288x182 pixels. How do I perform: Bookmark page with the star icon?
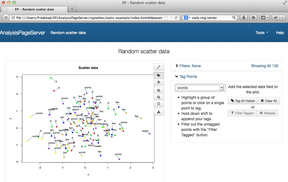pos(166,18)
